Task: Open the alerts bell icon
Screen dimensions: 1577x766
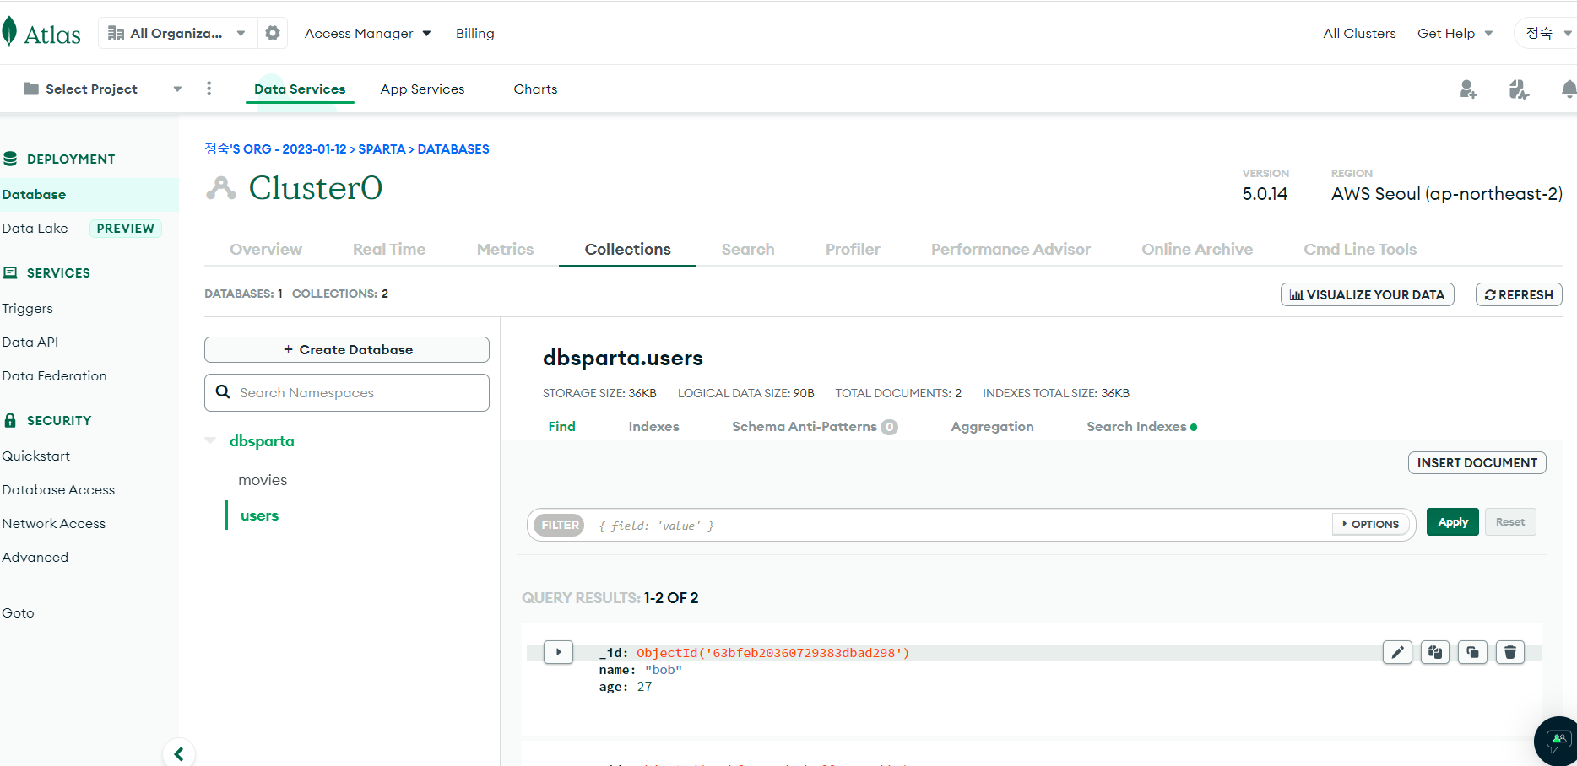Action: coord(1569,89)
